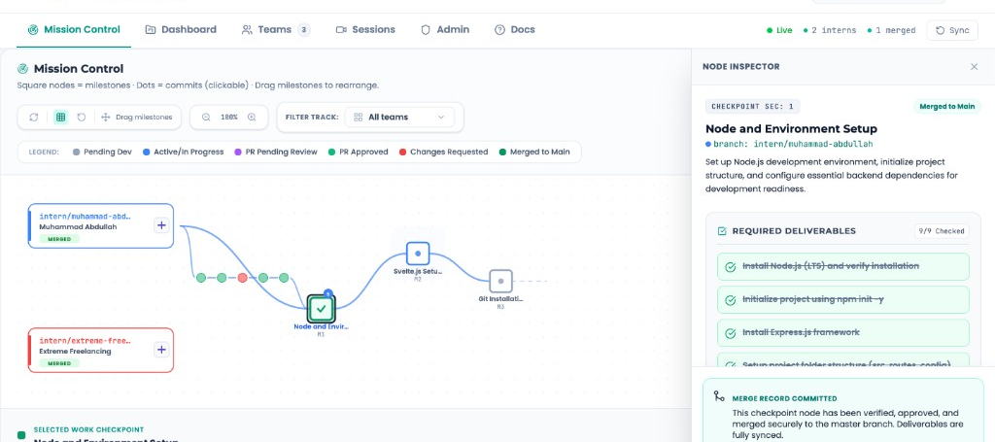The image size is (995, 442).
Task: Enable Drag milestones mode
Action: 137,118
